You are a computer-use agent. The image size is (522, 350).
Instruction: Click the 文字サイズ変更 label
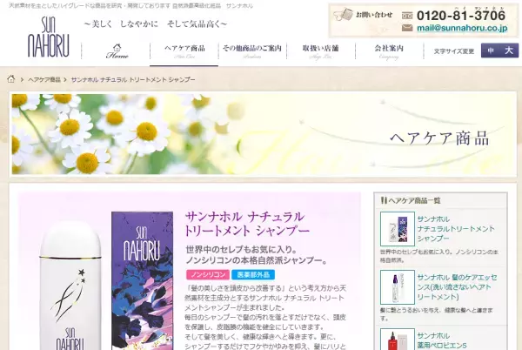pyautogui.click(x=454, y=51)
